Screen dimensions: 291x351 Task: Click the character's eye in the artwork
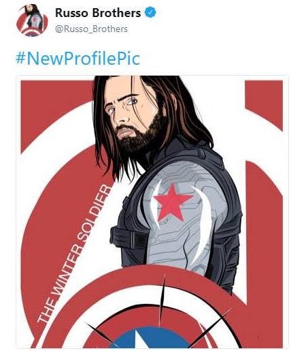tap(133, 101)
